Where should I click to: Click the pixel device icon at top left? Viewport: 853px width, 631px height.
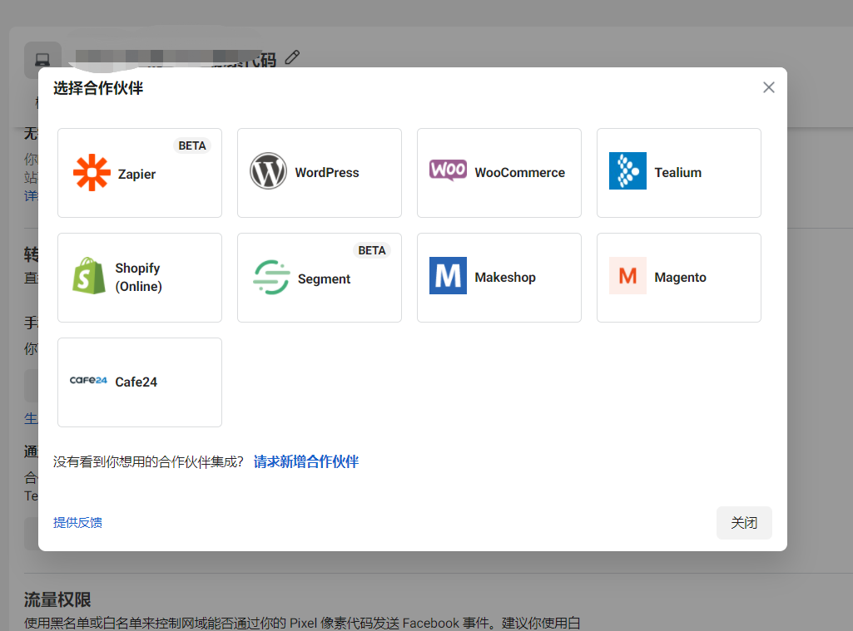click(42, 60)
